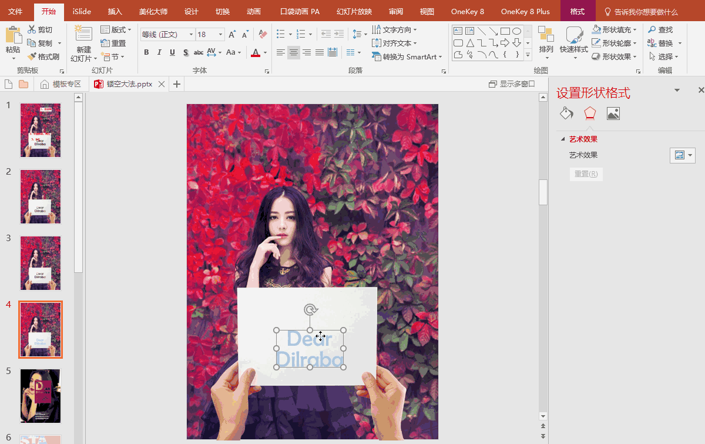Toggle bold formatting
The image size is (705, 444).
pos(146,52)
